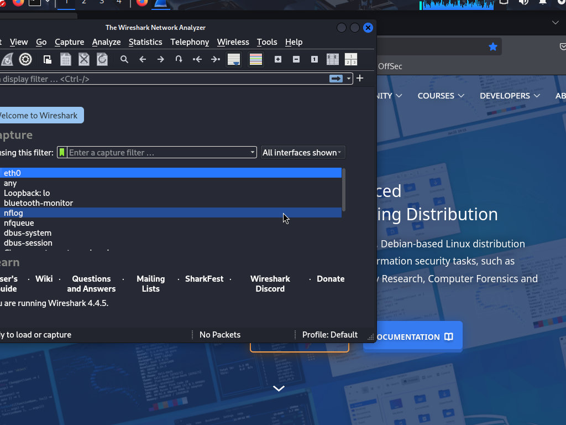Click the scroll-down chevron on the webpage
The width and height of the screenshot is (566, 425).
click(279, 388)
